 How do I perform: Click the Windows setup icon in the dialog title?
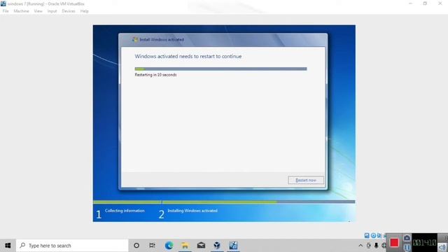pyautogui.click(x=135, y=39)
